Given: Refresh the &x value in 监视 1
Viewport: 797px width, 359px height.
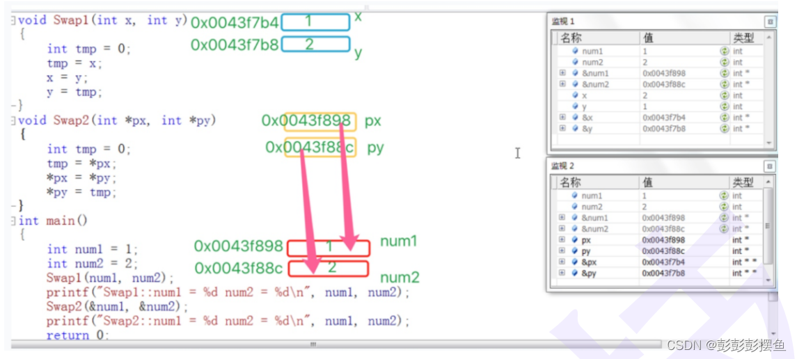Looking at the screenshot, I should pyautogui.click(x=725, y=118).
